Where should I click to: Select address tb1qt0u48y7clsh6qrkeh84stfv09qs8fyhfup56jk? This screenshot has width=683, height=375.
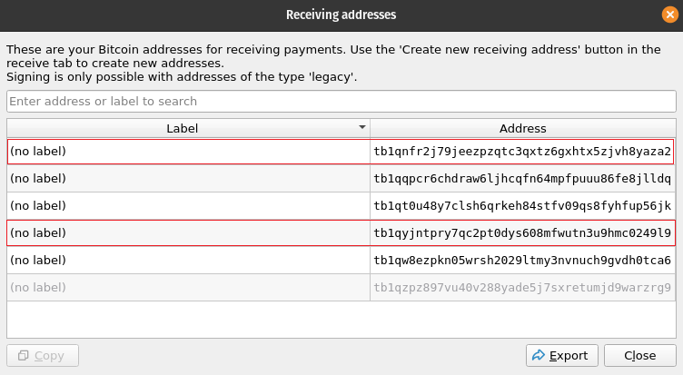pos(522,205)
